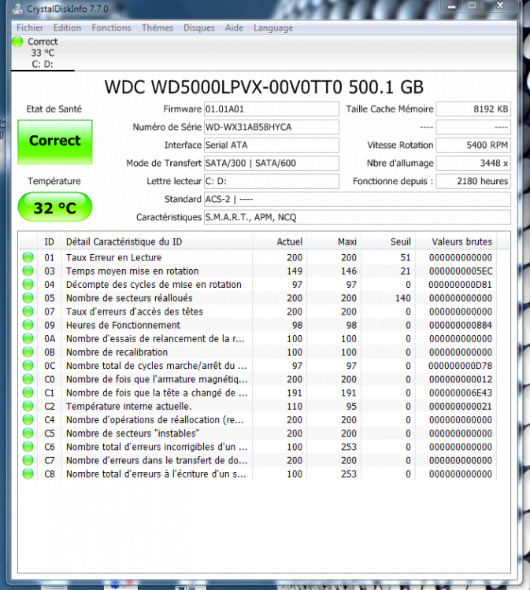Screen dimensions: 530x590
Task: Click the 32 °C temperature button
Action: 54,208
